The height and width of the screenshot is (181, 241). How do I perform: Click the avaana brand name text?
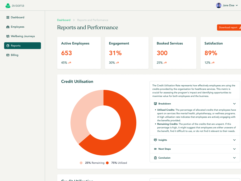[x=18, y=6]
